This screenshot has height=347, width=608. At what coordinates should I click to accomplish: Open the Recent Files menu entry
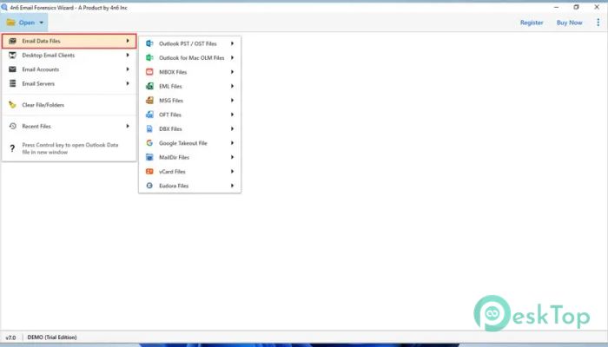(69, 126)
